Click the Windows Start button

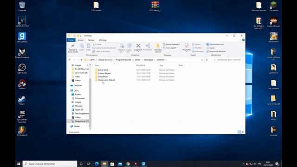point(19,164)
